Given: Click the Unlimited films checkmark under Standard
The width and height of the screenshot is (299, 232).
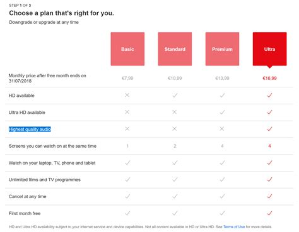Looking at the screenshot, I should click(175, 179).
